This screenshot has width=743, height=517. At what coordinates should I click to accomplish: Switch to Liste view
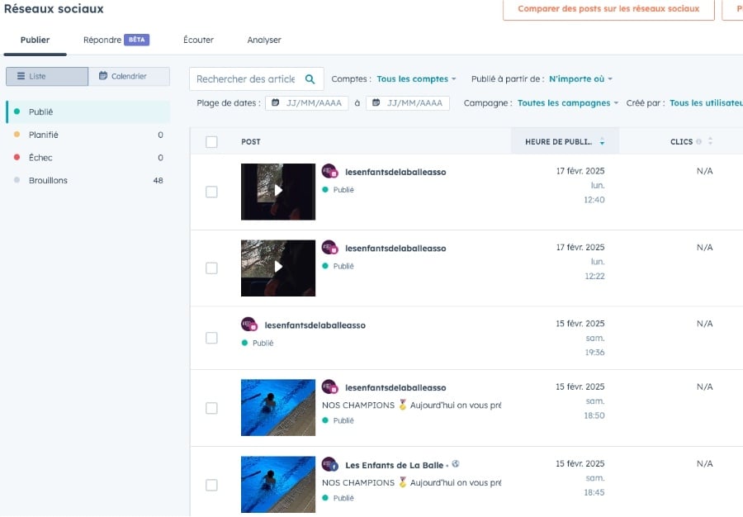47,76
